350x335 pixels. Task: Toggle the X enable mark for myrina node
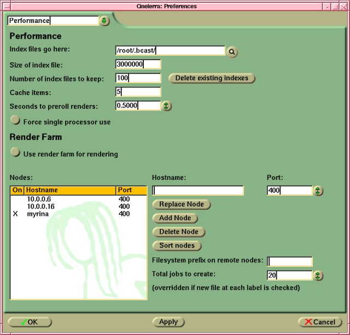coord(15,215)
